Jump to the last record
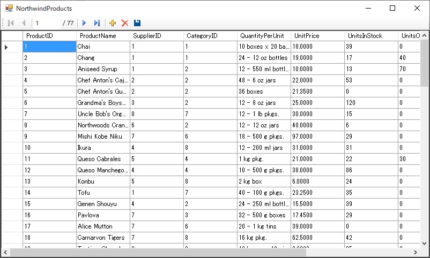430x258 pixels. tap(97, 23)
